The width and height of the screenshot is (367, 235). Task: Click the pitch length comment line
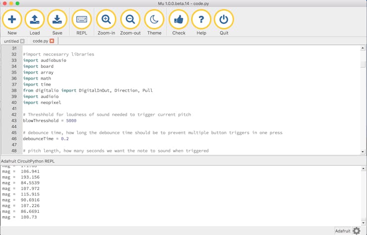click(116, 151)
